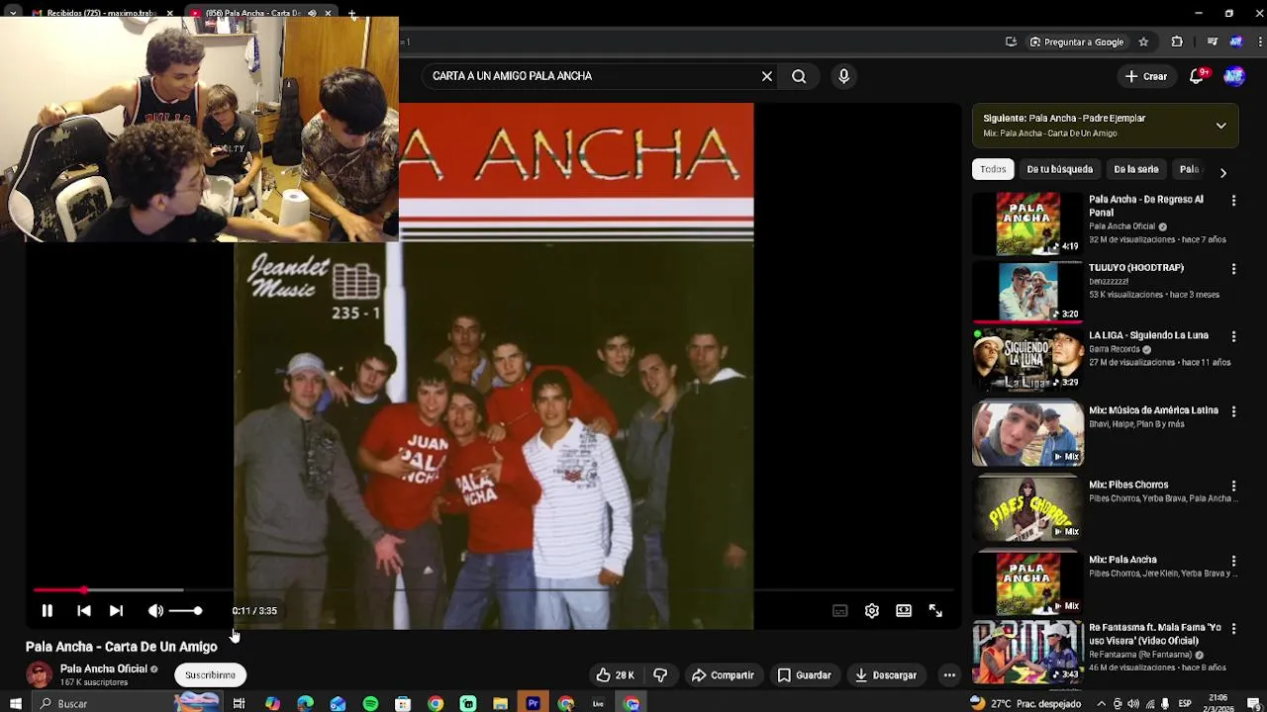Open the Chrome extensions puzzle icon
The height and width of the screenshot is (712, 1267).
pos(1177,42)
